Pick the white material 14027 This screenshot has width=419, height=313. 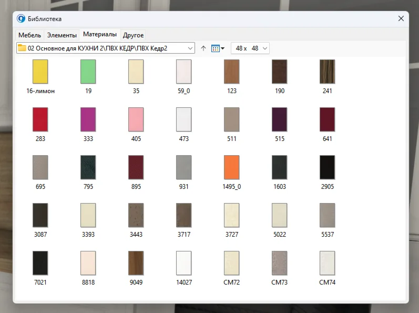[183, 263]
